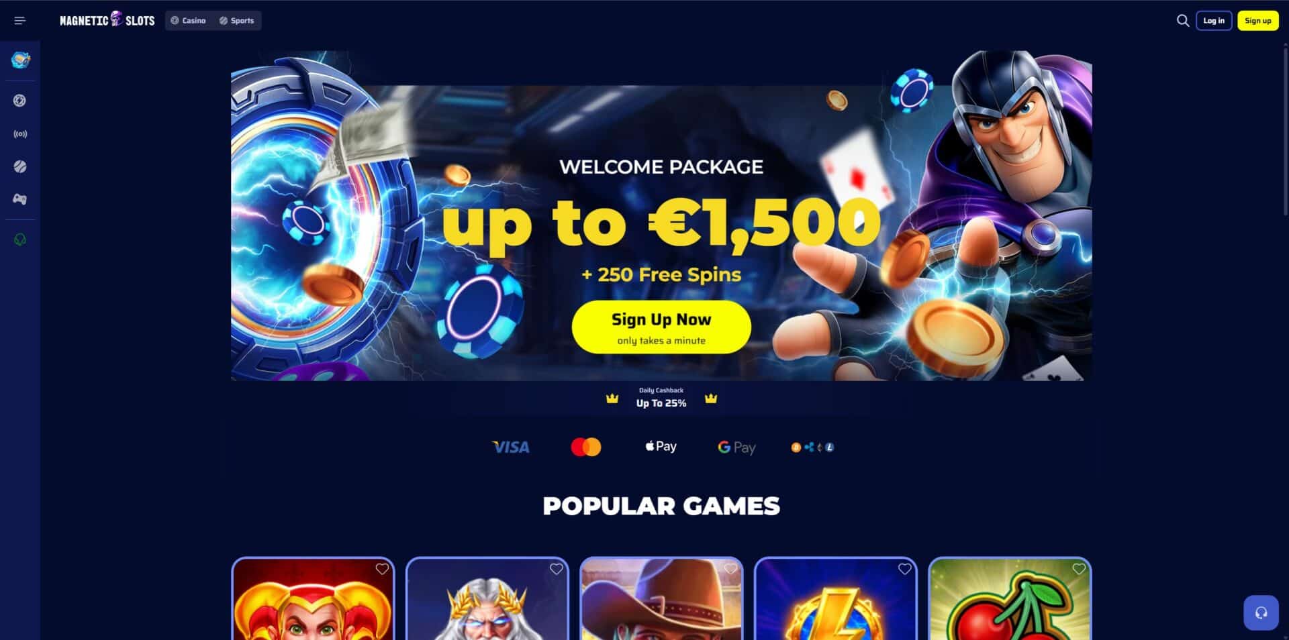Image resolution: width=1289 pixels, height=640 pixels.
Task: Open the game controller sidebar icon
Action: pyautogui.click(x=20, y=199)
